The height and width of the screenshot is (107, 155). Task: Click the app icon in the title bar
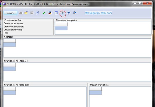pyautogui.click(x=4, y=4)
